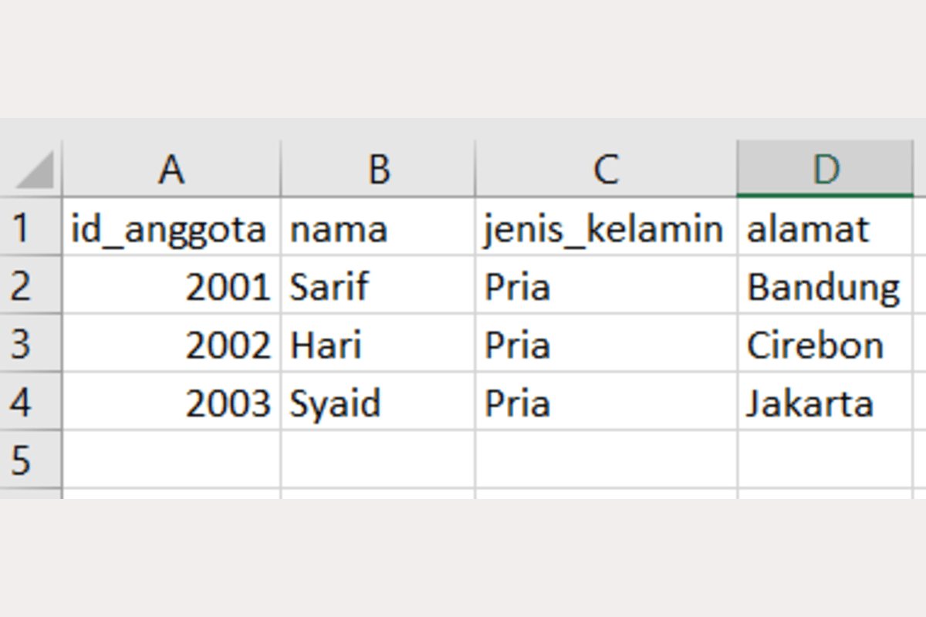Image resolution: width=926 pixels, height=617 pixels.
Task: Select column A header
Action: pyautogui.click(x=171, y=169)
